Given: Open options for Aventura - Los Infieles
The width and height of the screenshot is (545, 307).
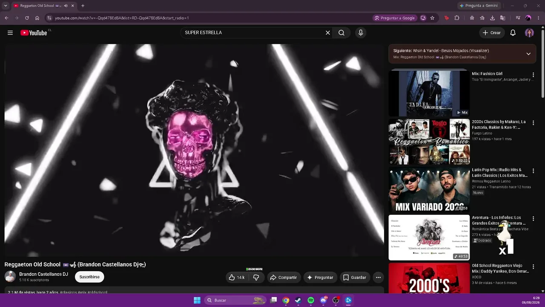Looking at the screenshot, I should 533,219.
